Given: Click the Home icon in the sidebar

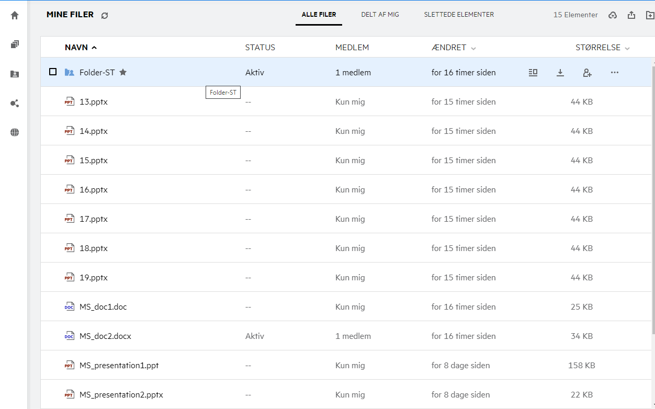Looking at the screenshot, I should coord(15,15).
